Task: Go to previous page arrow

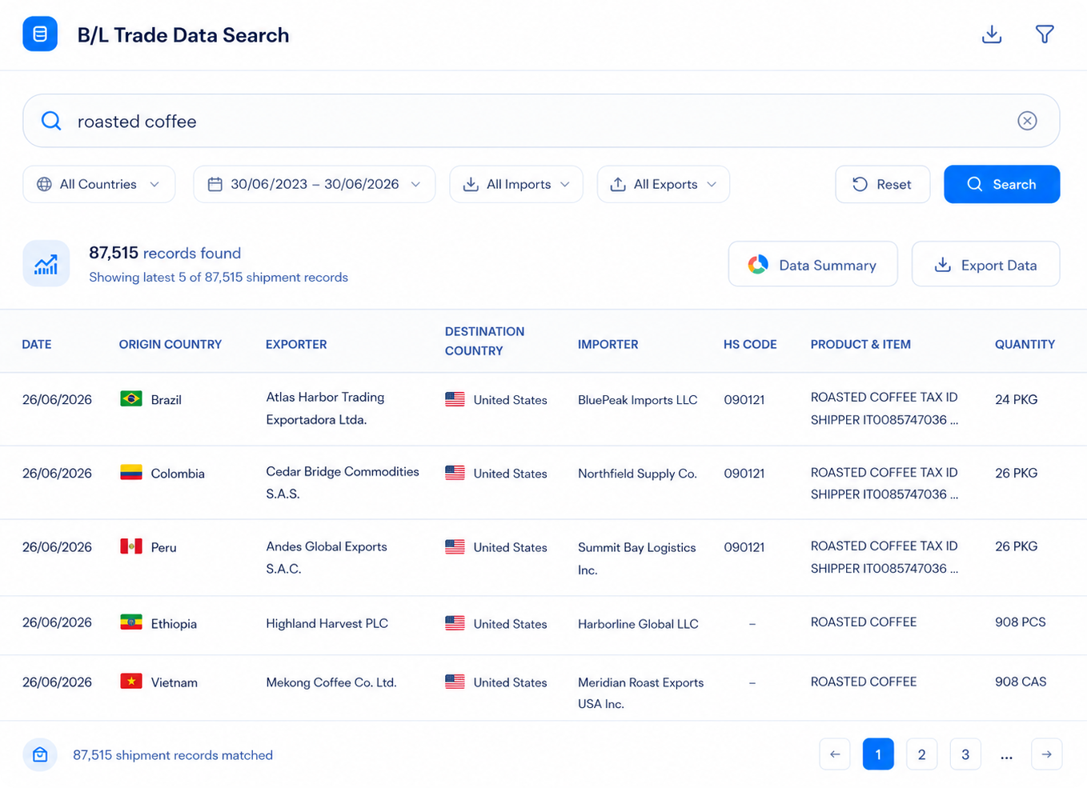Action: (x=835, y=754)
